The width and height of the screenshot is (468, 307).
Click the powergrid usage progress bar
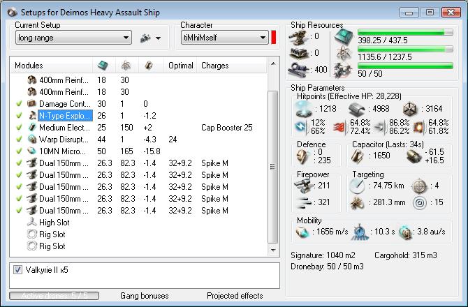[405, 49]
